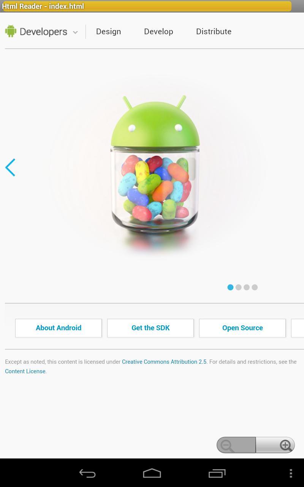Zoom out with the minus magnifier
Image resolution: width=304 pixels, height=487 pixels.
236,445
